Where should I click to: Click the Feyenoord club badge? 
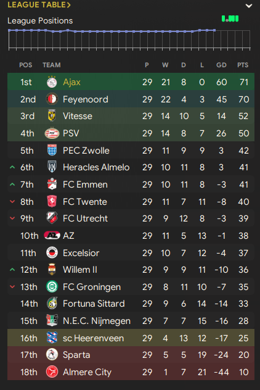tap(52, 99)
